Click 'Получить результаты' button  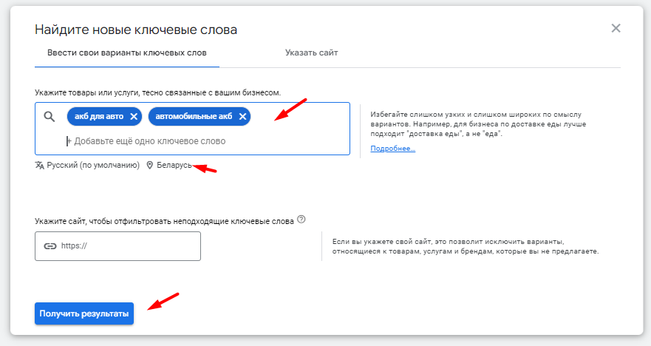coord(84,313)
